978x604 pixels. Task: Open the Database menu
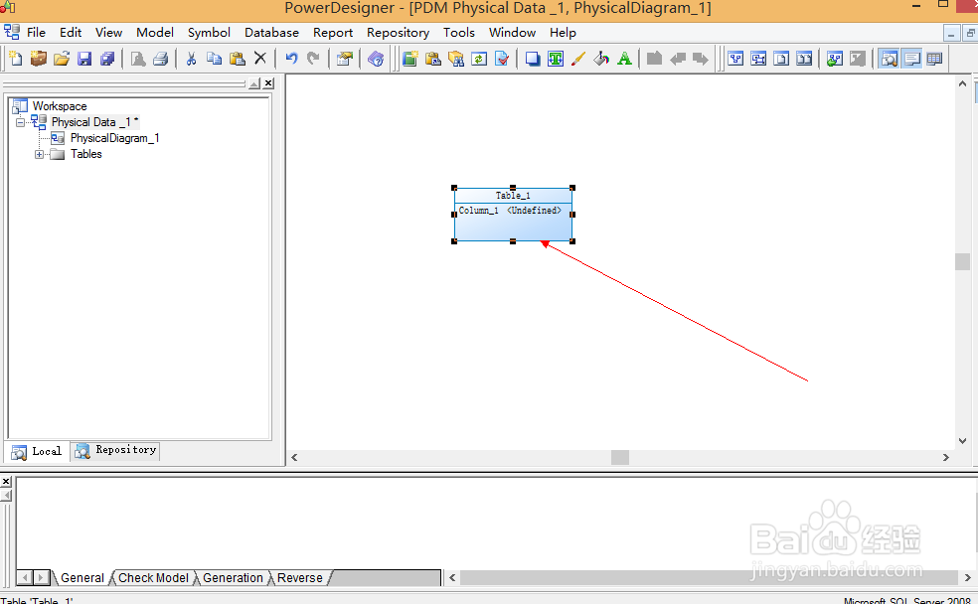point(271,33)
